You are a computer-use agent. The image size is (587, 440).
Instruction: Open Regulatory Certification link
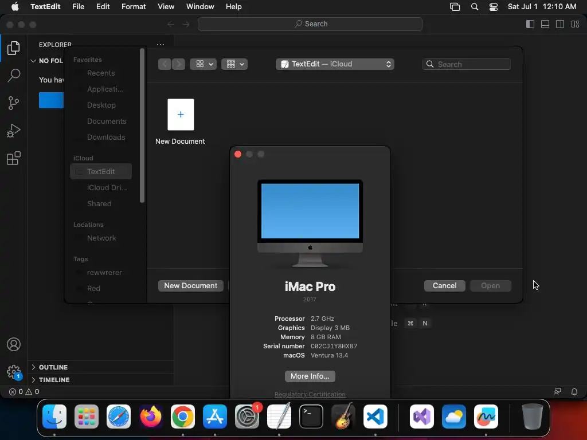(x=310, y=394)
